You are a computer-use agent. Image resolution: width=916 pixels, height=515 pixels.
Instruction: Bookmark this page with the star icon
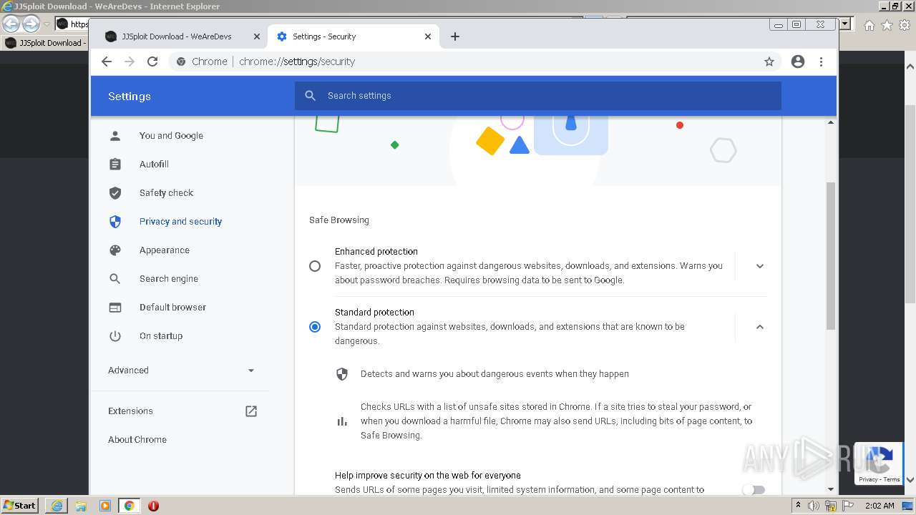pos(769,62)
